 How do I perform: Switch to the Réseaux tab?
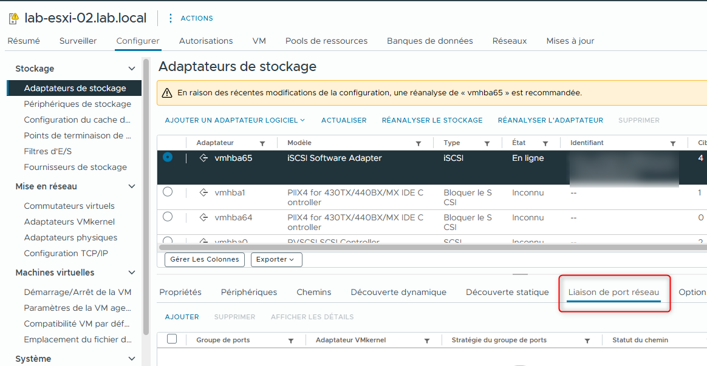[509, 41]
